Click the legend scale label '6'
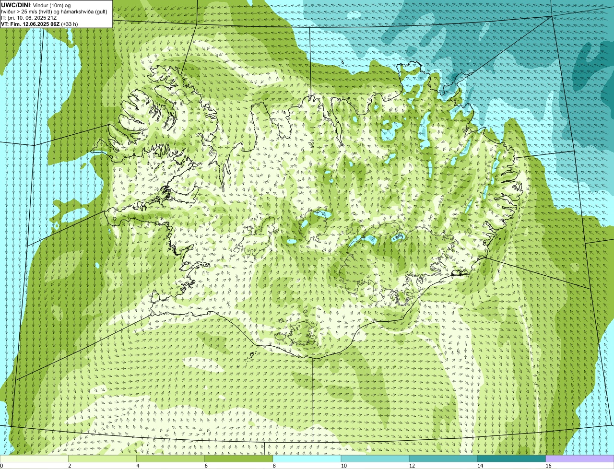The width and height of the screenshot is (614, 469). 206,466
